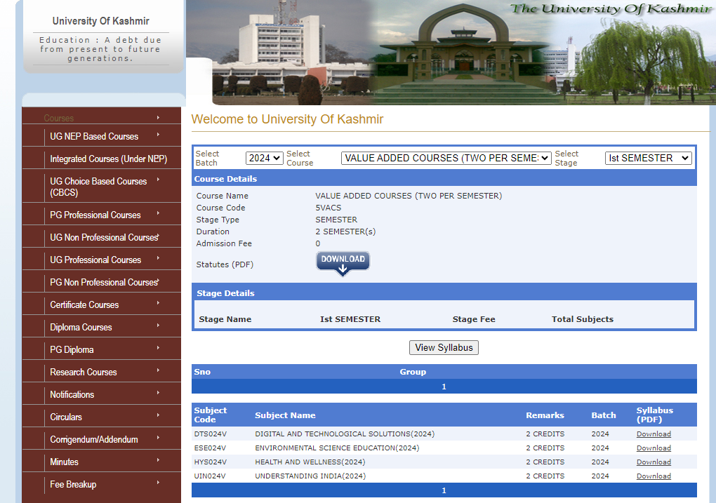Expand arrow beside Circulars
Viewport: 716px width, 503px height.
coord(158,415)
